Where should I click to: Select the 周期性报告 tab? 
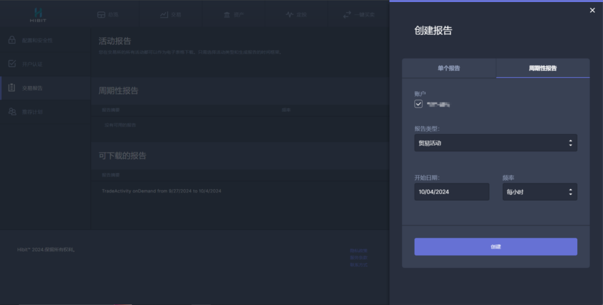click(542, 68)
